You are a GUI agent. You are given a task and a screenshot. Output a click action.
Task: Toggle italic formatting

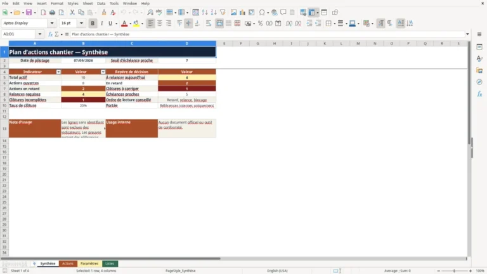click(x=101, y=23)
